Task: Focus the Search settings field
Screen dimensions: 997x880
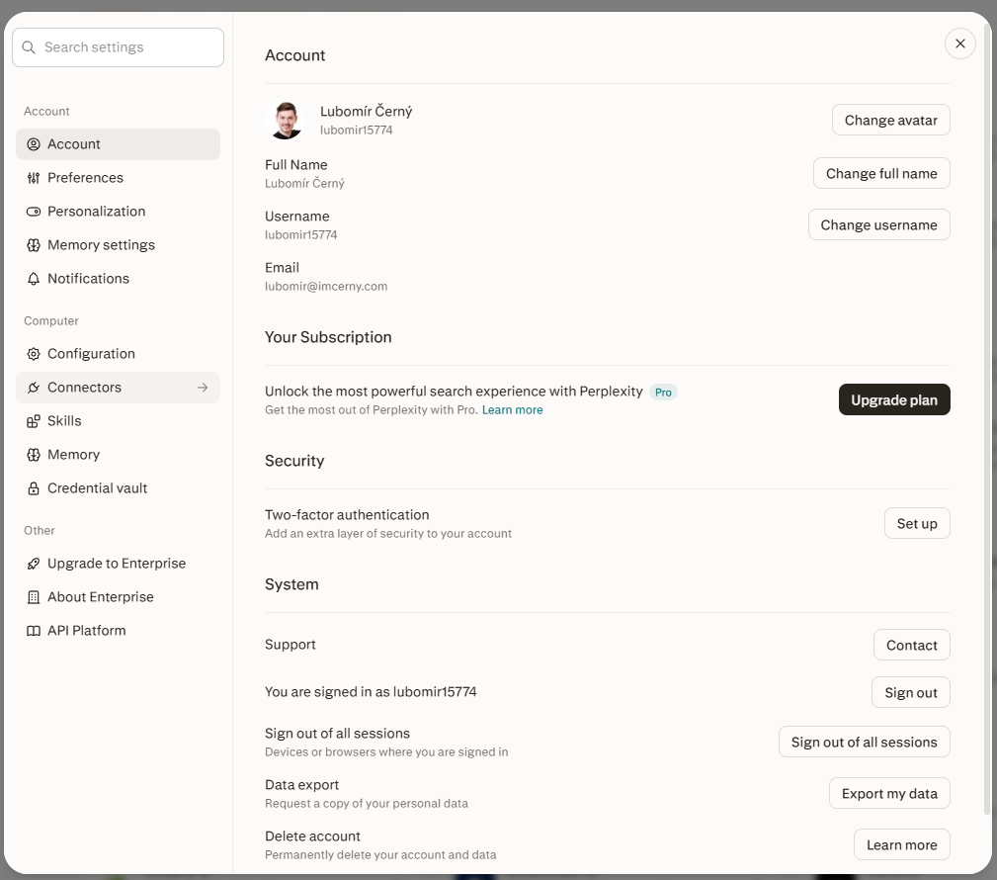Action: pos(119,47)
